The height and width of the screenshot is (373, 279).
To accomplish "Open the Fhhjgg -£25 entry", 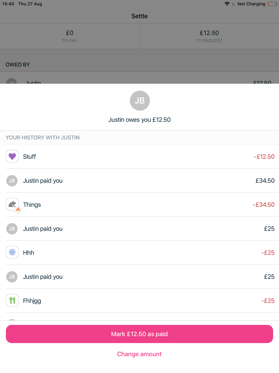I will click(139, 301).
